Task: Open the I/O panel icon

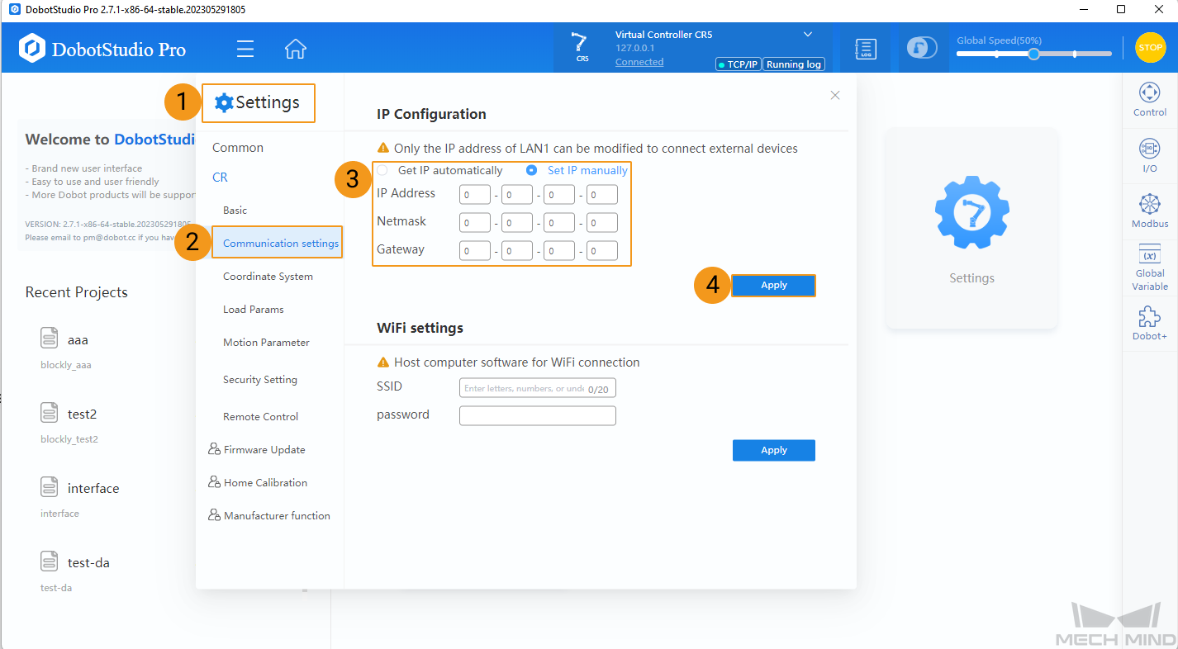Action: click(1149, 154)
